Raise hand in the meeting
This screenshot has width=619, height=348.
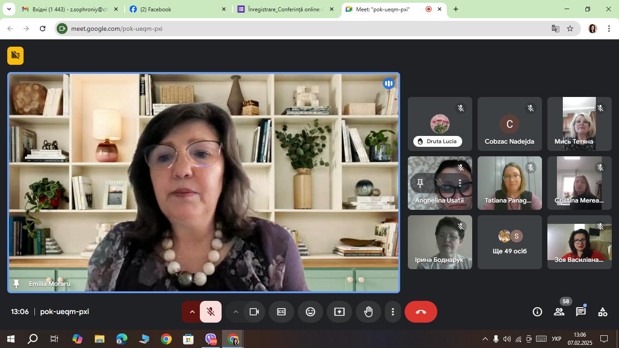click(x=368, y=312)
